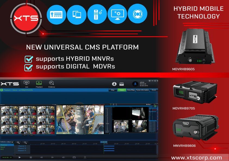Viewport: 229px width, 161px height.
Task: Select the Video tab
Action: coord(122,90)
